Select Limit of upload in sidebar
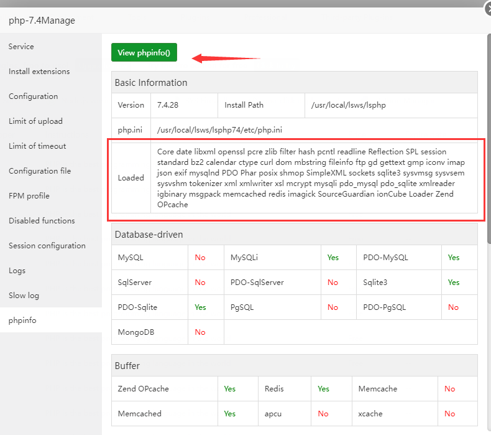The height and width of the screenshot is (435, 491). [35, 121]
